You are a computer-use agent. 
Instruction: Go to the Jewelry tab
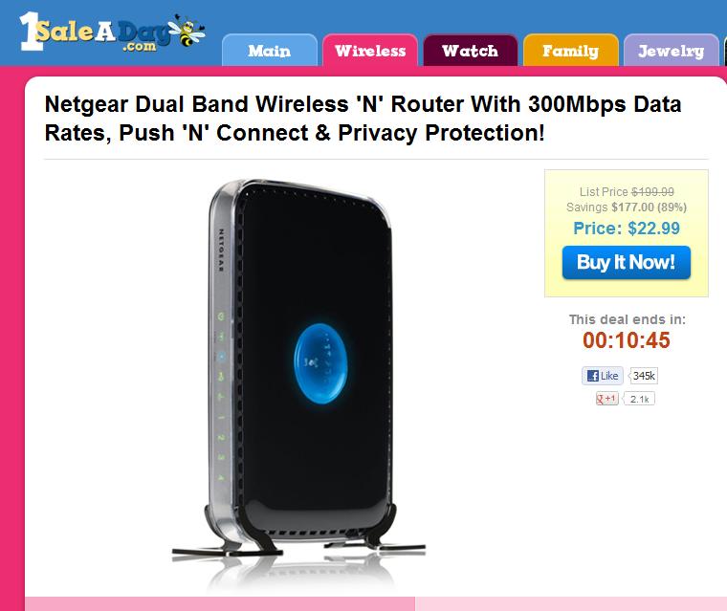671,50
